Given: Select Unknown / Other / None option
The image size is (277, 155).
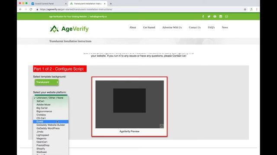Looking at the screenshot, I should [x=51, y=98].
